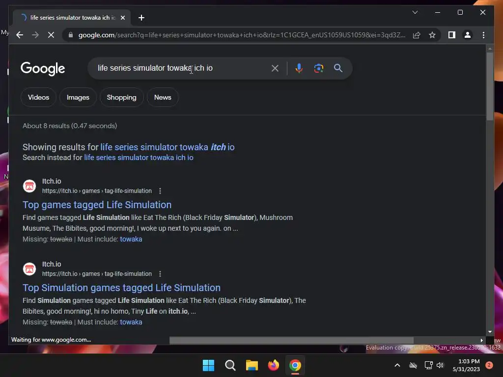Screen dimensions: 503x377
Task: Open more options for first Itch.io result
Action: 160,191
